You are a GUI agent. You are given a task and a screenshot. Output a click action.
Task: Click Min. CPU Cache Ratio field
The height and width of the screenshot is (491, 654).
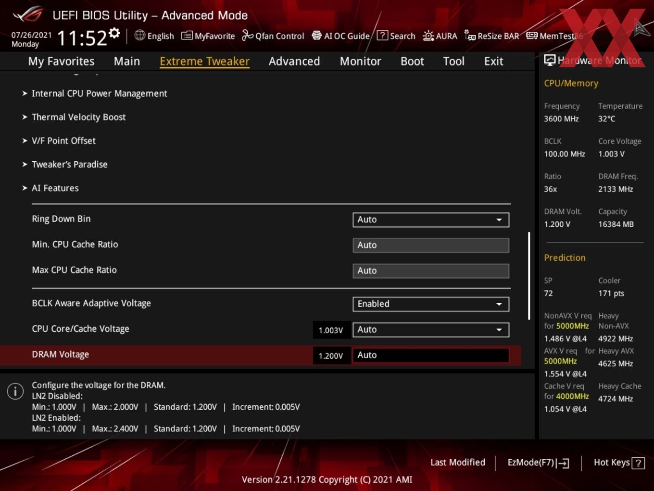pyautogui.click(x=431, y=245)
